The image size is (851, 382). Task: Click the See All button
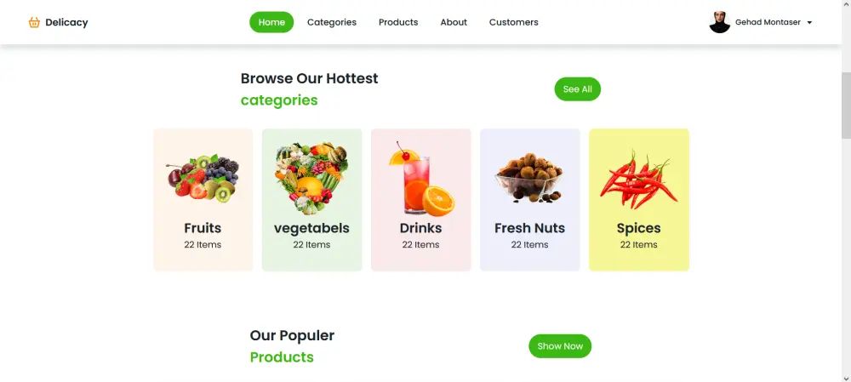click(578, 89)
